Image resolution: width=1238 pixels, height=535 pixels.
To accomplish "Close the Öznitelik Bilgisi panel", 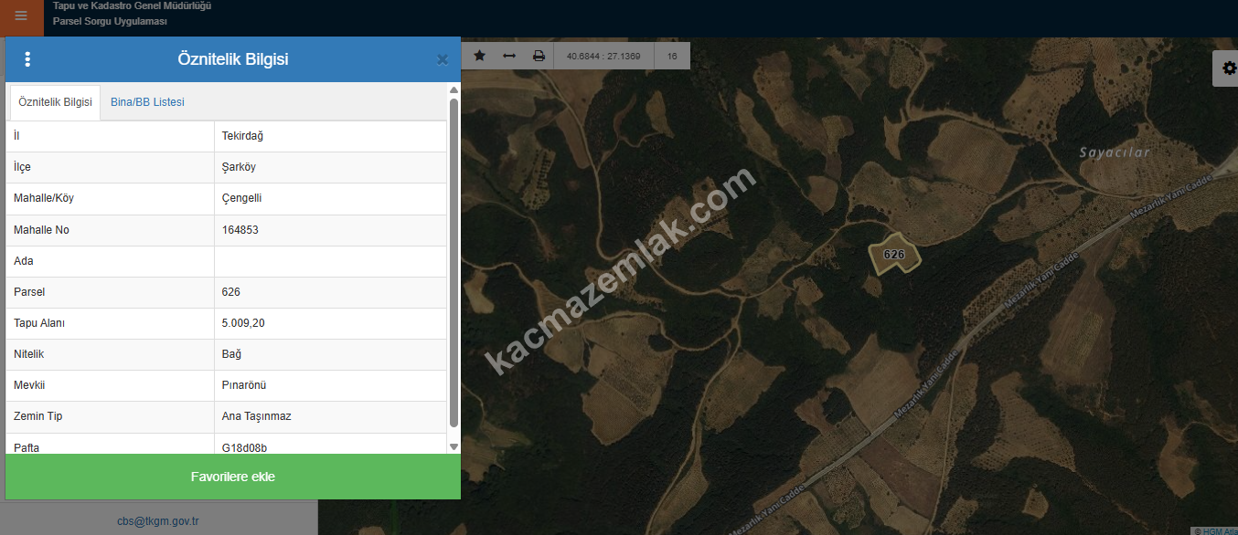I will tap(443, 60).
